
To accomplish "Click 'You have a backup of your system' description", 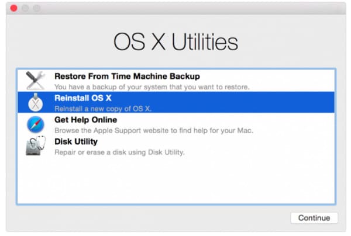I will [152, 87].
